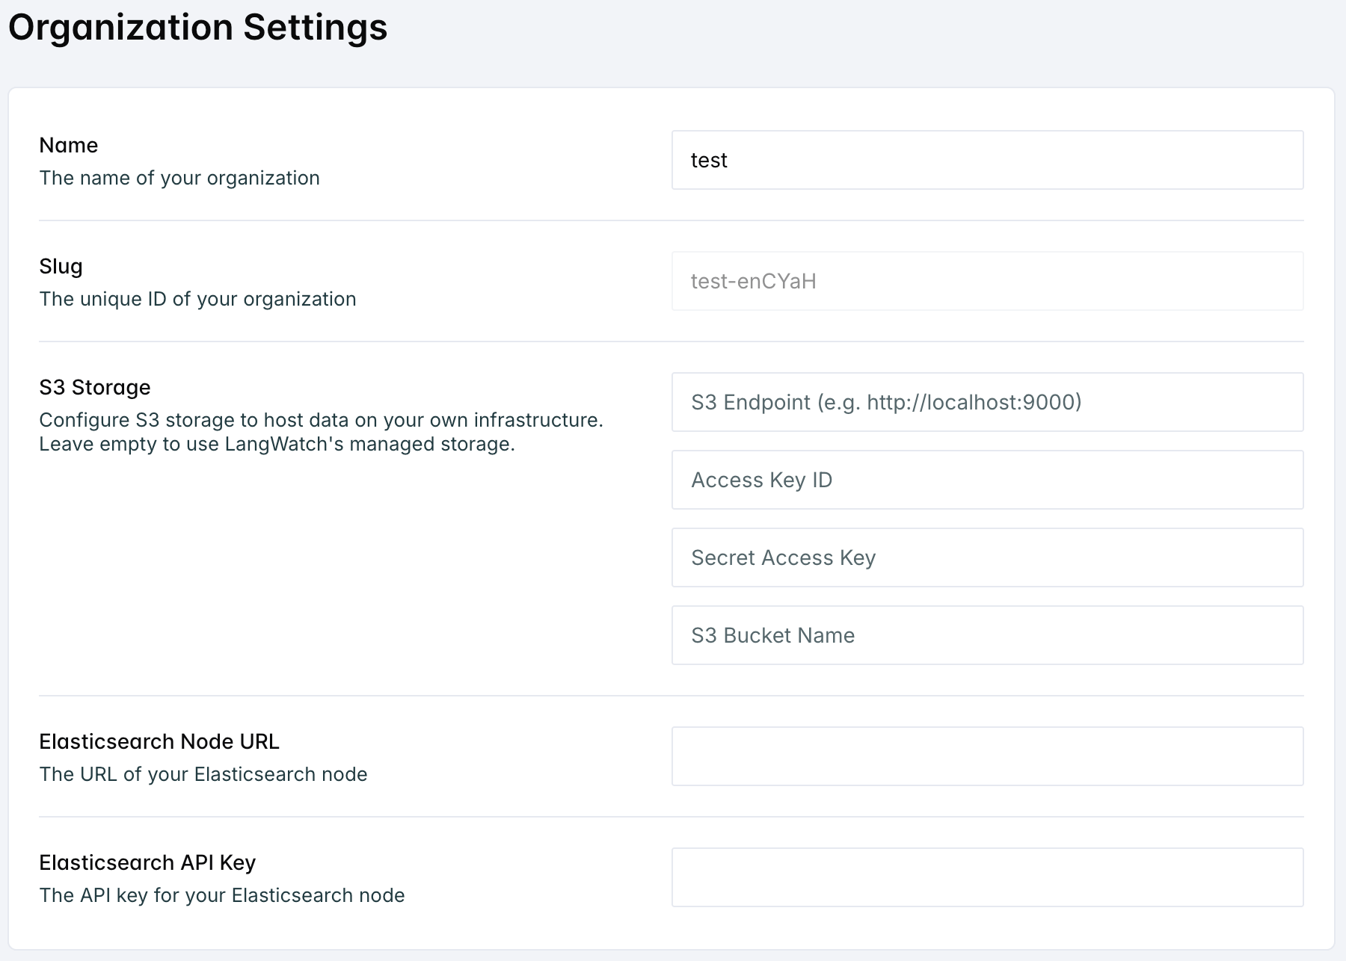Focus the S3 Endpoint input field
Viewport: 1346px width, 961px height.
pos(987,402)
